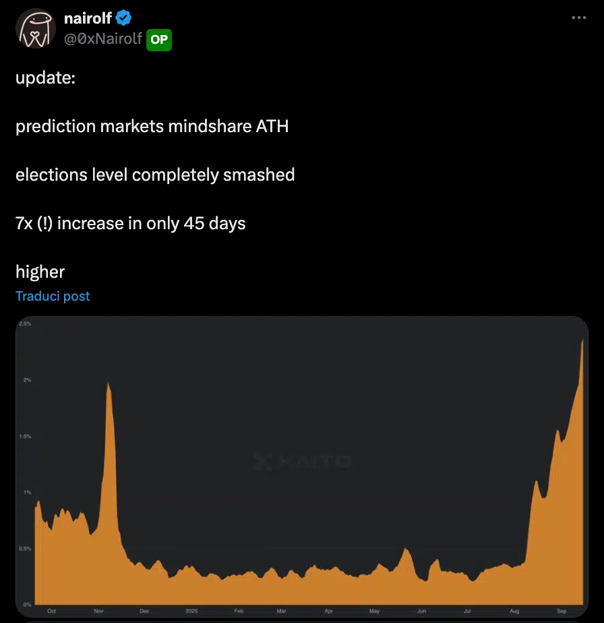Click the 2025 label on the x-axis

point(191,610)
